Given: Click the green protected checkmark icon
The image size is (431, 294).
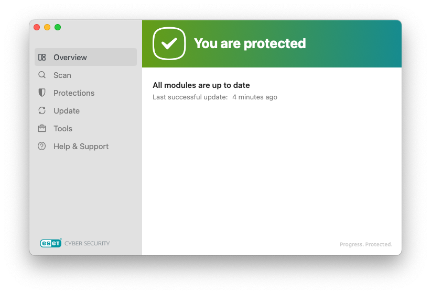Looking at the screenshot, I should (169, 43).
